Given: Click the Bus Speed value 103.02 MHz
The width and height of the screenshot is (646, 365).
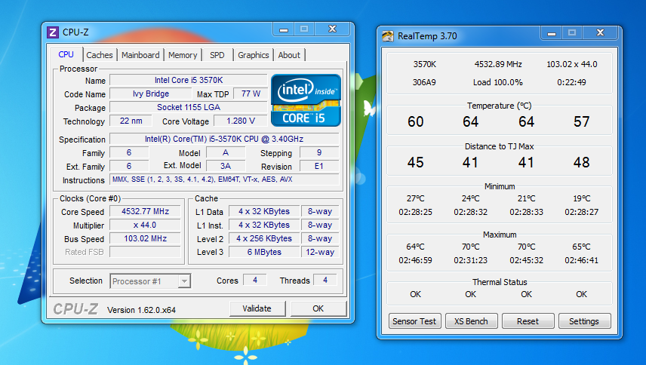Looking at the screenshot, I should 145,238.
